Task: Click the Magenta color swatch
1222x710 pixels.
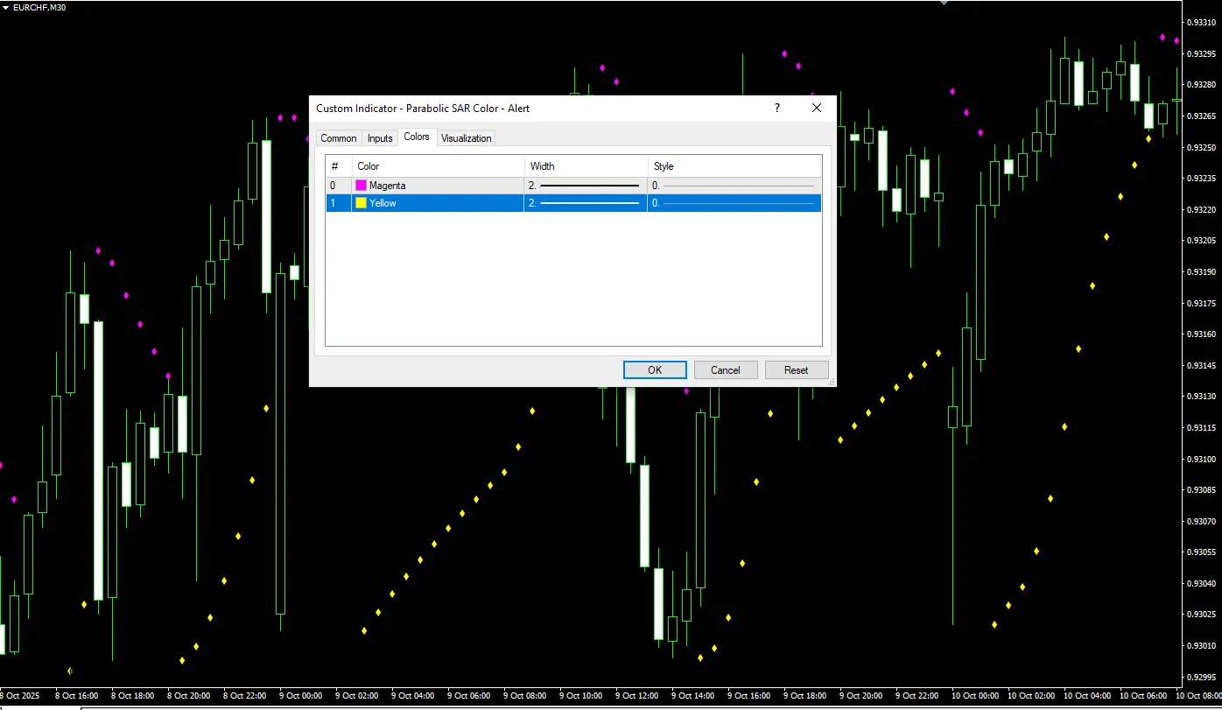Action: pyautogui.click(x=361, y=186)
